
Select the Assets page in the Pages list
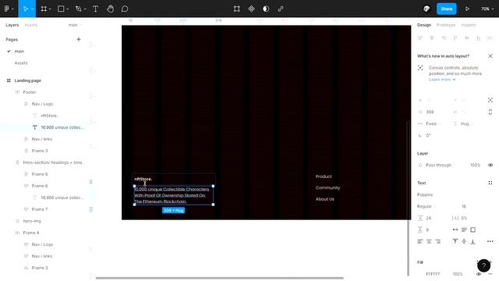(21, 63)
